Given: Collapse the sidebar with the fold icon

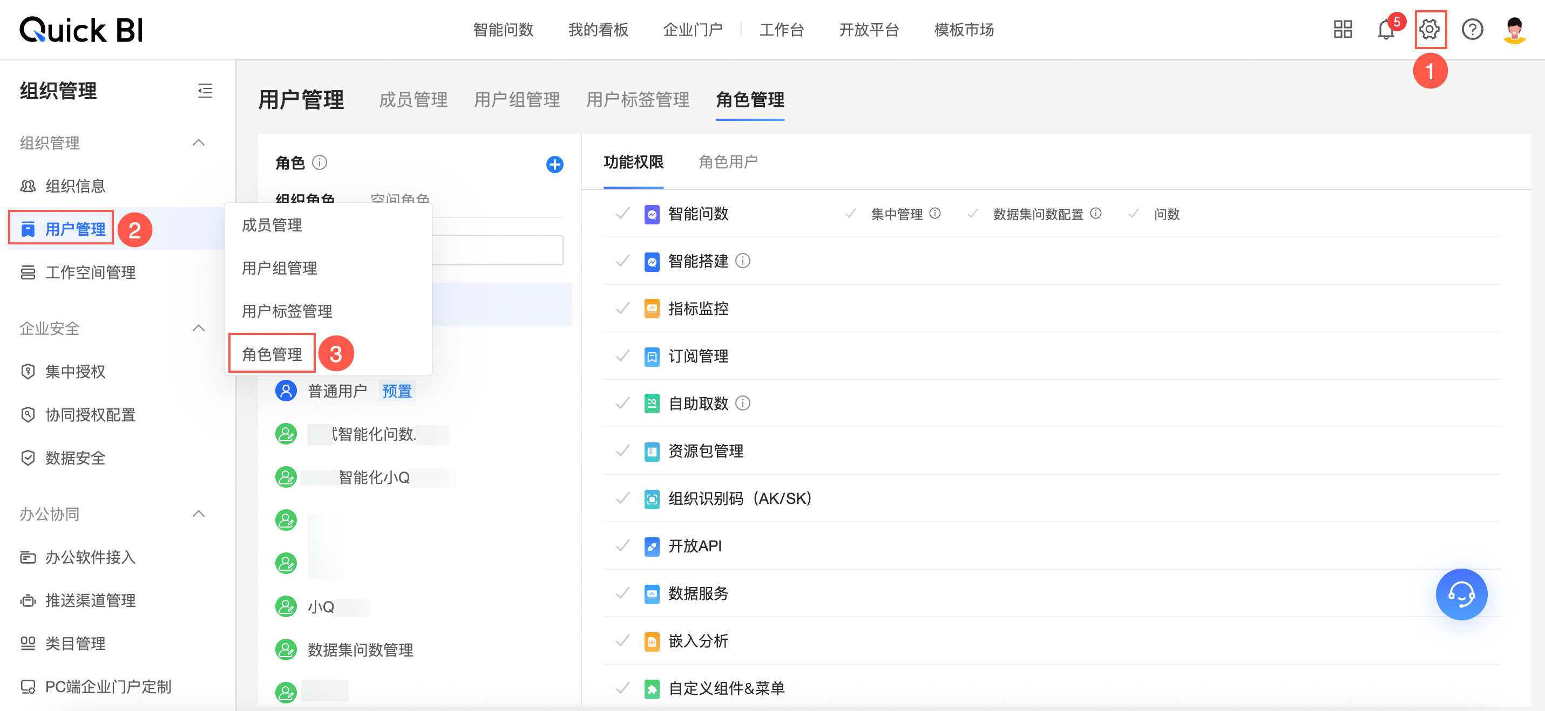Looking at the screenshot, I should [x=205, y=91].
